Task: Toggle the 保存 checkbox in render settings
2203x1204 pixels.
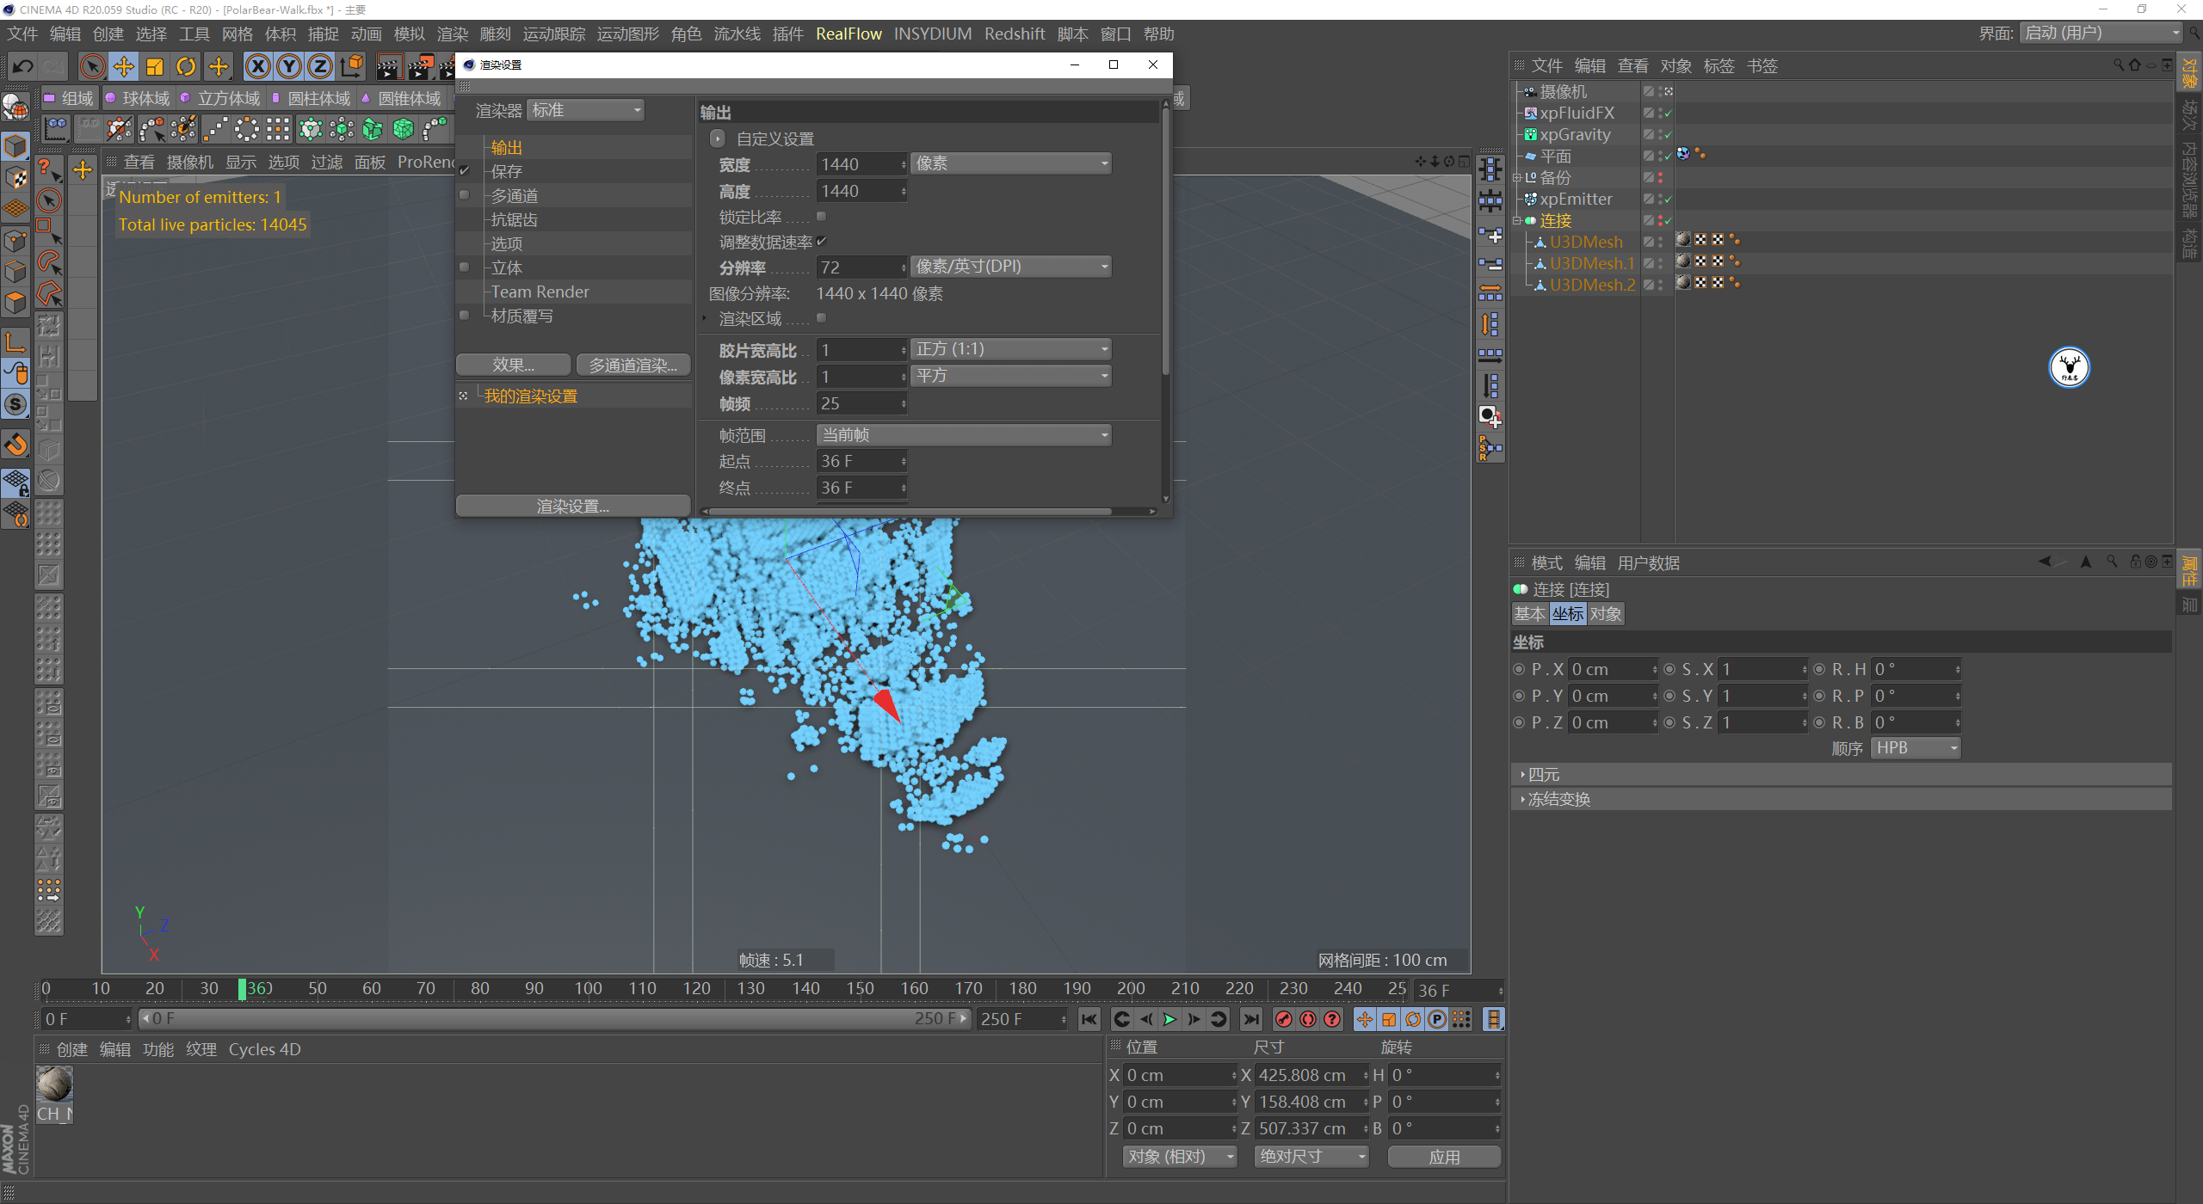Action: tap(465, 171)
